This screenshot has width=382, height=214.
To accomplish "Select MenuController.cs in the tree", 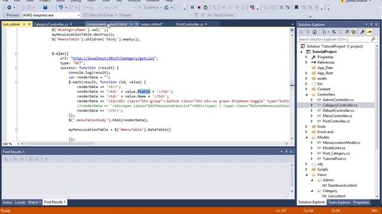I will click(337, 116).
